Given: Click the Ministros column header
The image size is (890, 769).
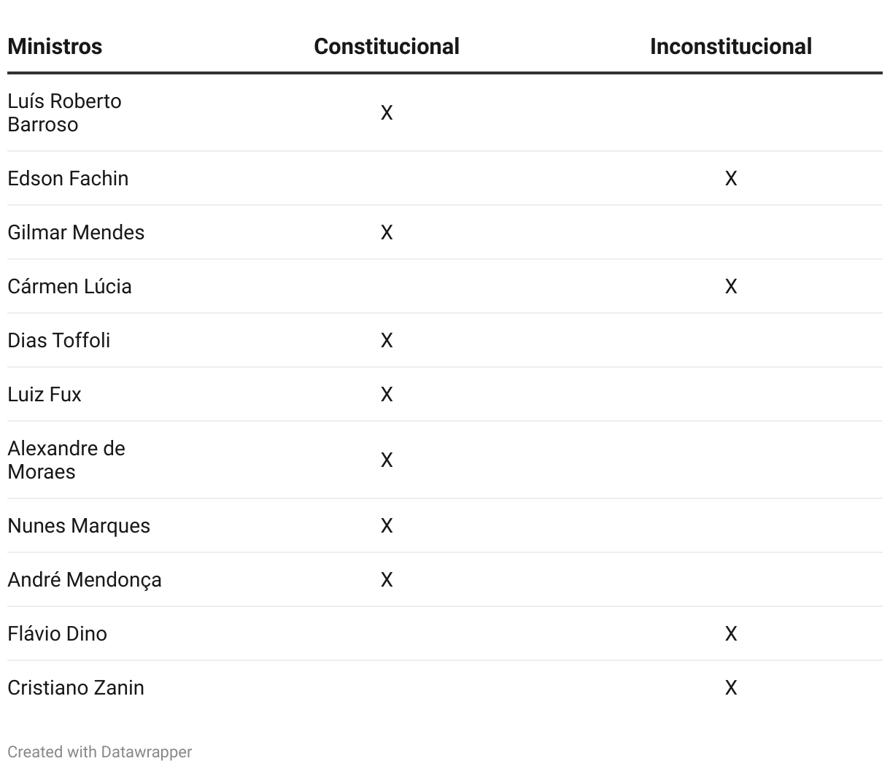Looking at the screenshot, I should [x=55, y=46].
